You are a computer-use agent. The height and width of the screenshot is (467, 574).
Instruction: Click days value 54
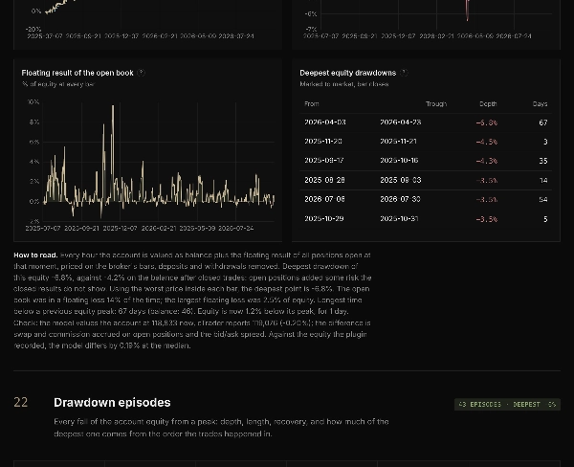(x=543, y=200)
